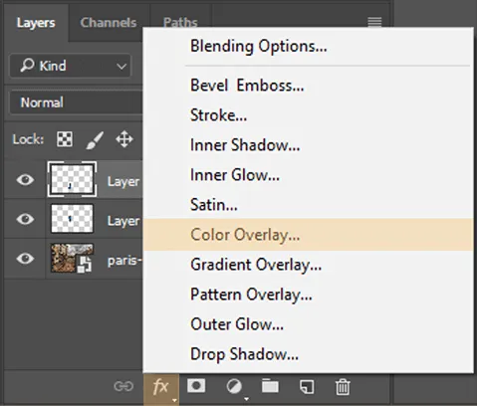Image resolution: width=477 pixels, height=406 pixels.
Task: Select Outer Glow... layer style
Action: coord(308,324)
